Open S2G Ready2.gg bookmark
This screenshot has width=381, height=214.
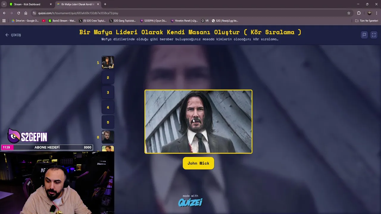225,21
